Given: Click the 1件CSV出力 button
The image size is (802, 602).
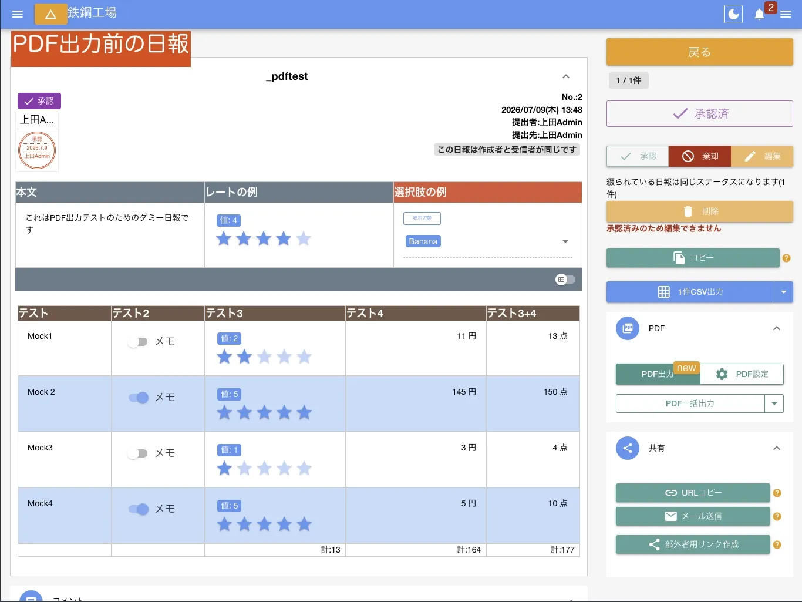Looking at the screenshot, I should tap(690, 292).
